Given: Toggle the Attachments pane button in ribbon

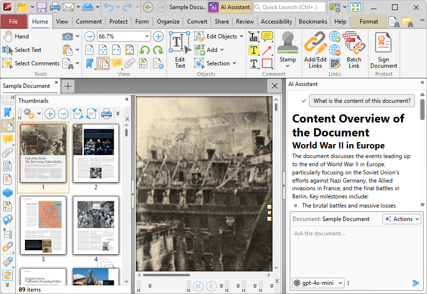Looking at the screenshot, I should pyautogui.click(x=130, y=63).
